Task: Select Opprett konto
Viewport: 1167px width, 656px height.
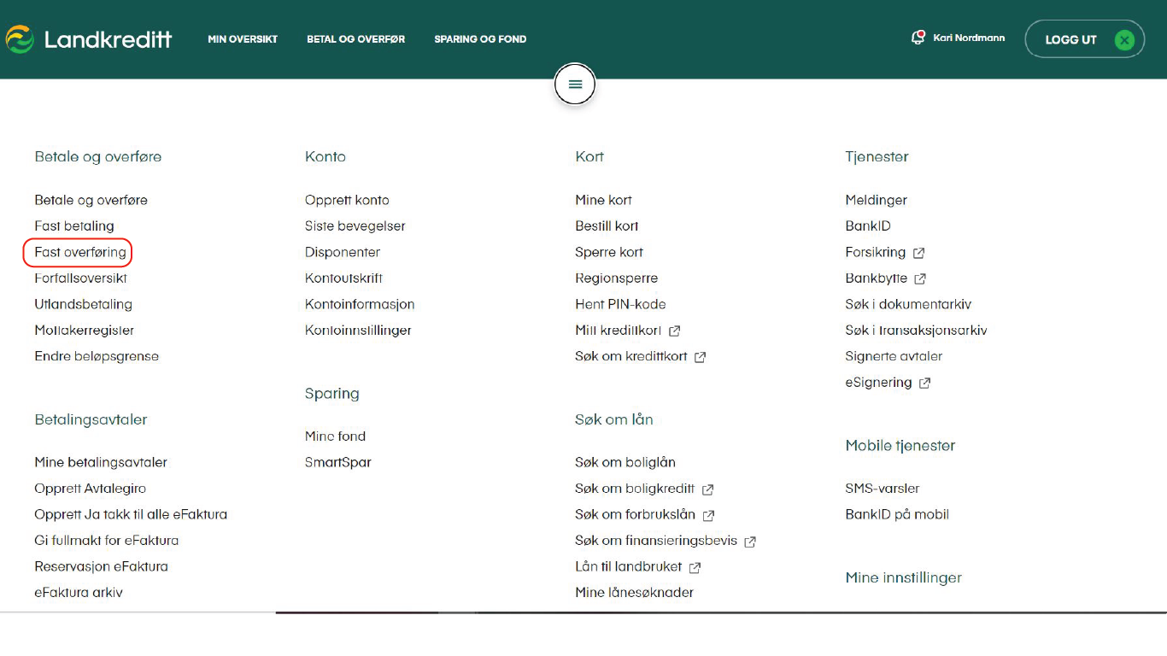Action: 347,200
